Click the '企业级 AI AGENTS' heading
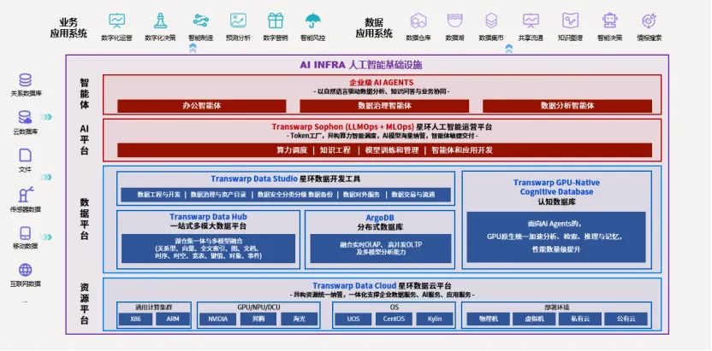712x351 pixels. click(x=382, y=83)
